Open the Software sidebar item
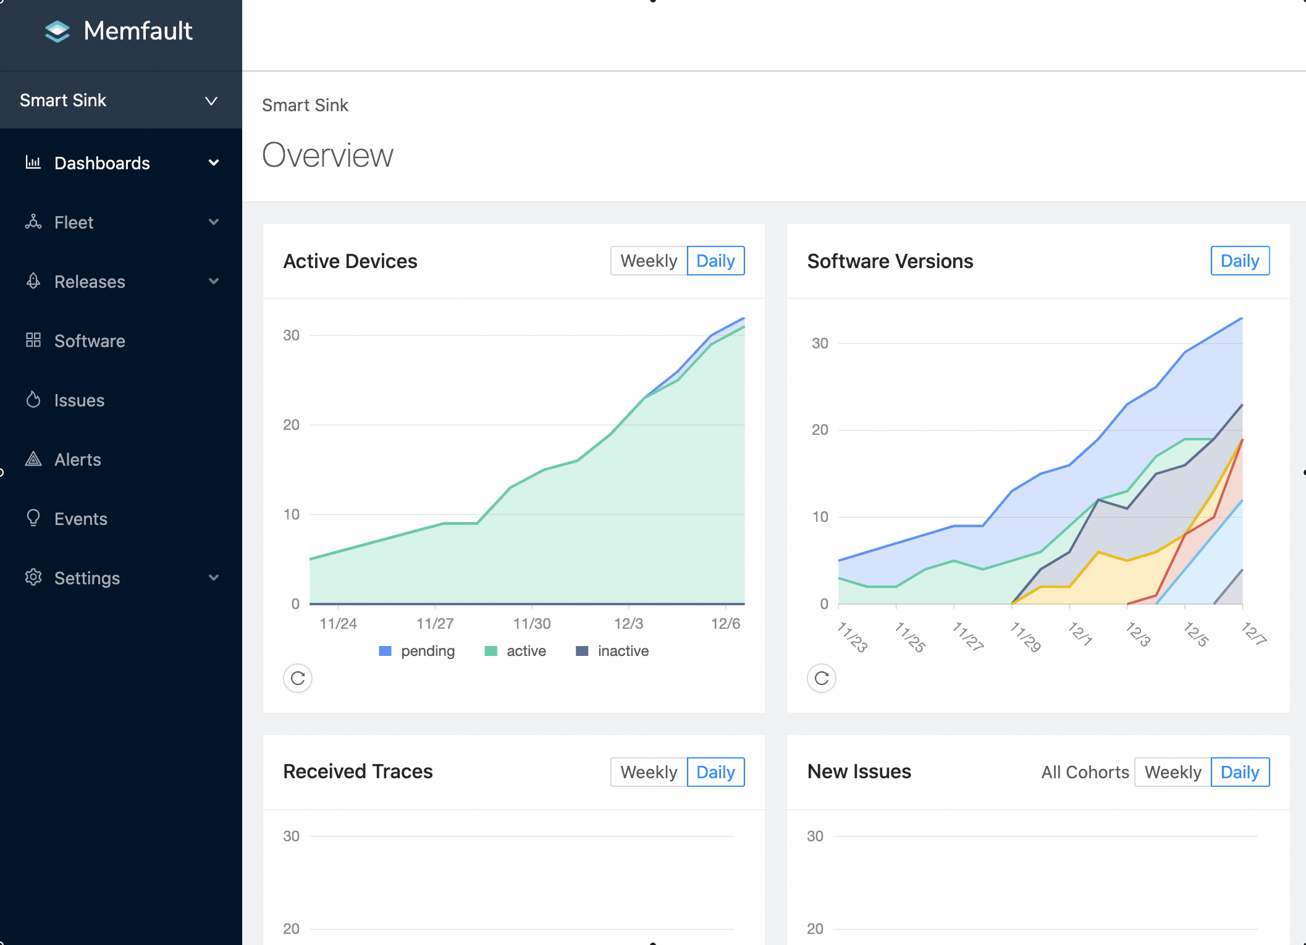The width and height of the screenshot is (1306, 945). (90, 341)
